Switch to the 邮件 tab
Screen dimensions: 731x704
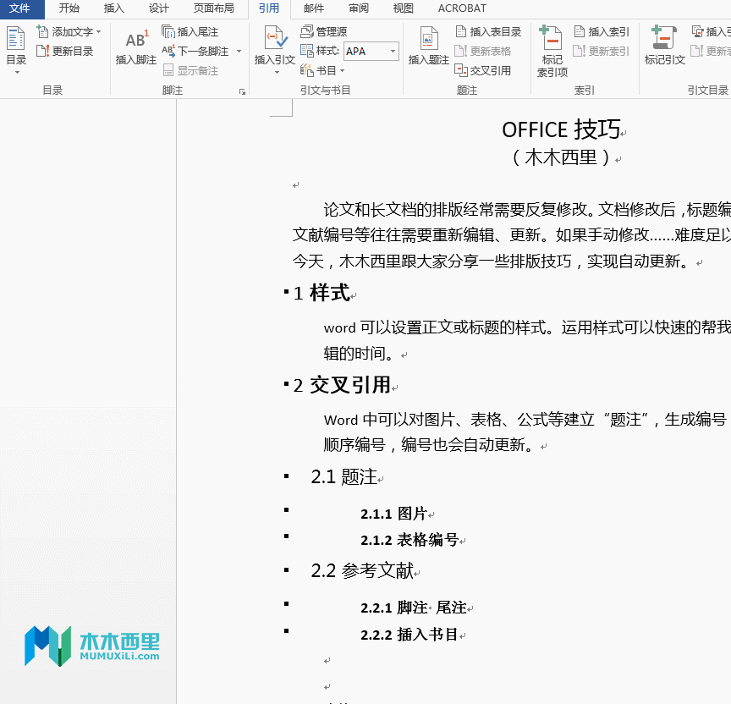coord(314,8)
